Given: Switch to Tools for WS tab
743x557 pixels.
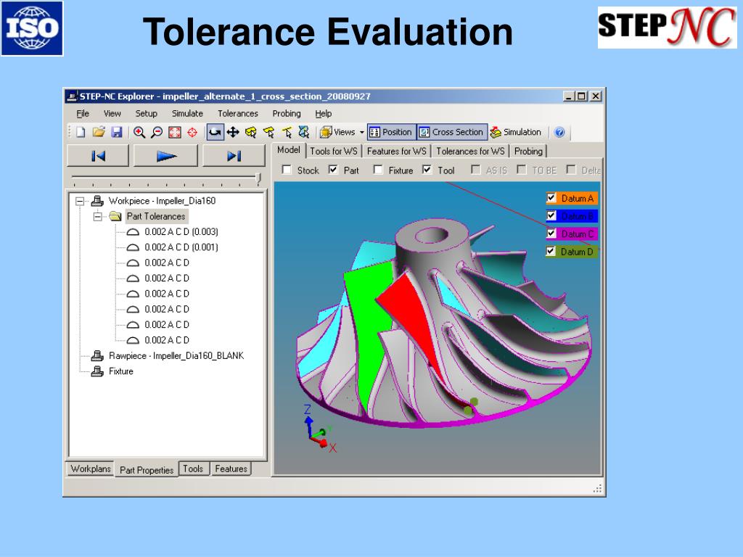Looking at the screenshot, I should pos(334,151).
